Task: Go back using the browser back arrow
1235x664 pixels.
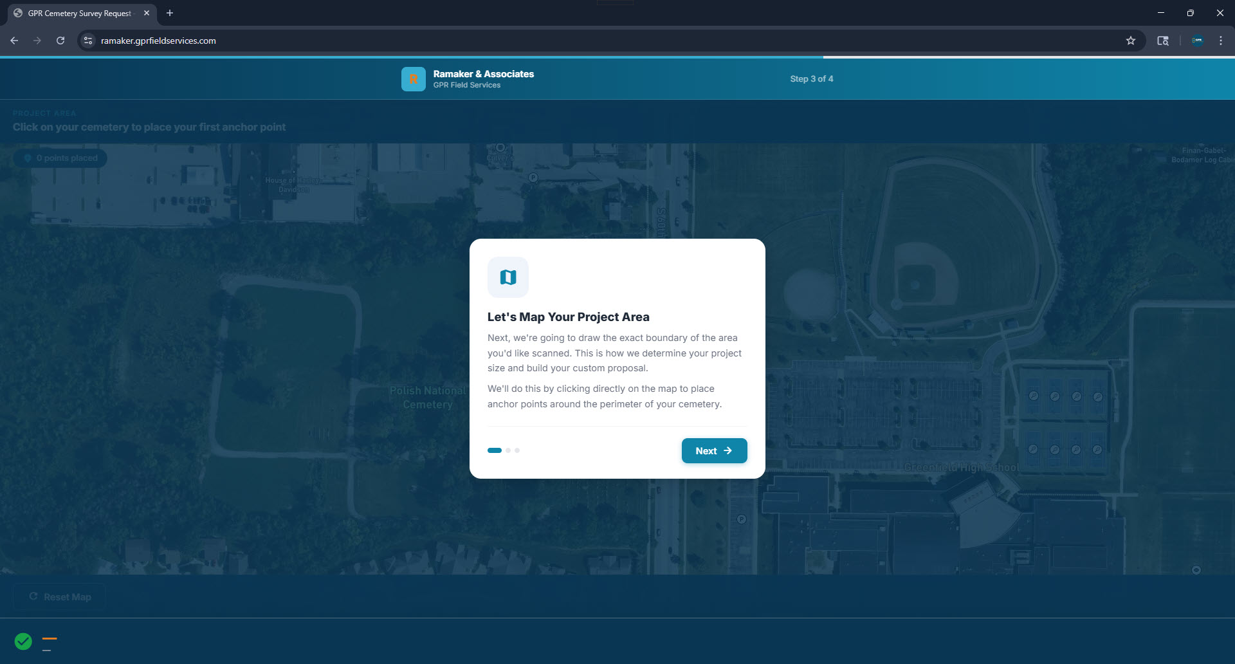Action: [14, 41]
